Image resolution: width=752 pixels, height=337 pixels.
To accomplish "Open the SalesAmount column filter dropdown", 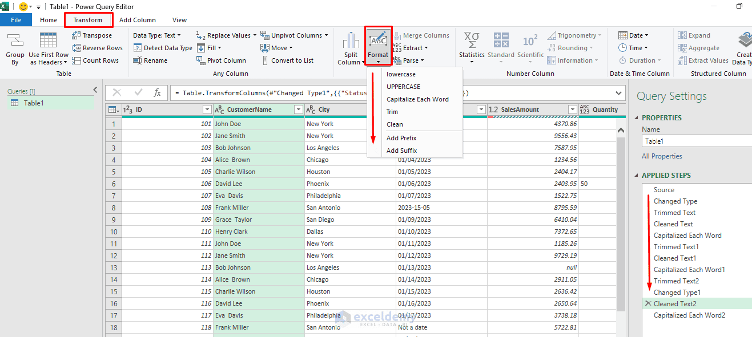I will [572, 109].
